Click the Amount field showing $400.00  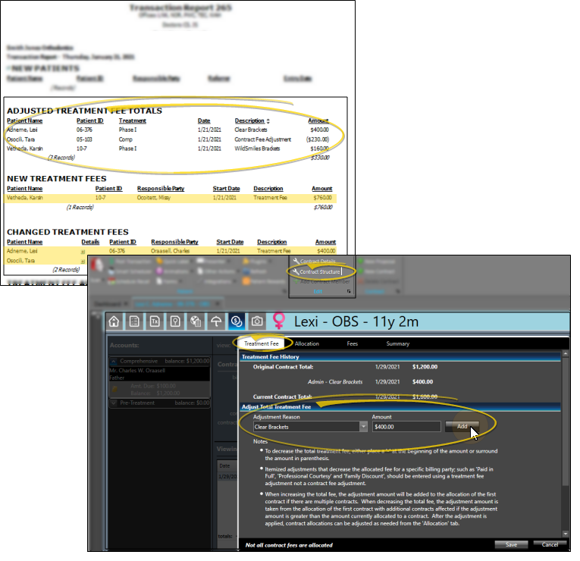tap(406, 427)
